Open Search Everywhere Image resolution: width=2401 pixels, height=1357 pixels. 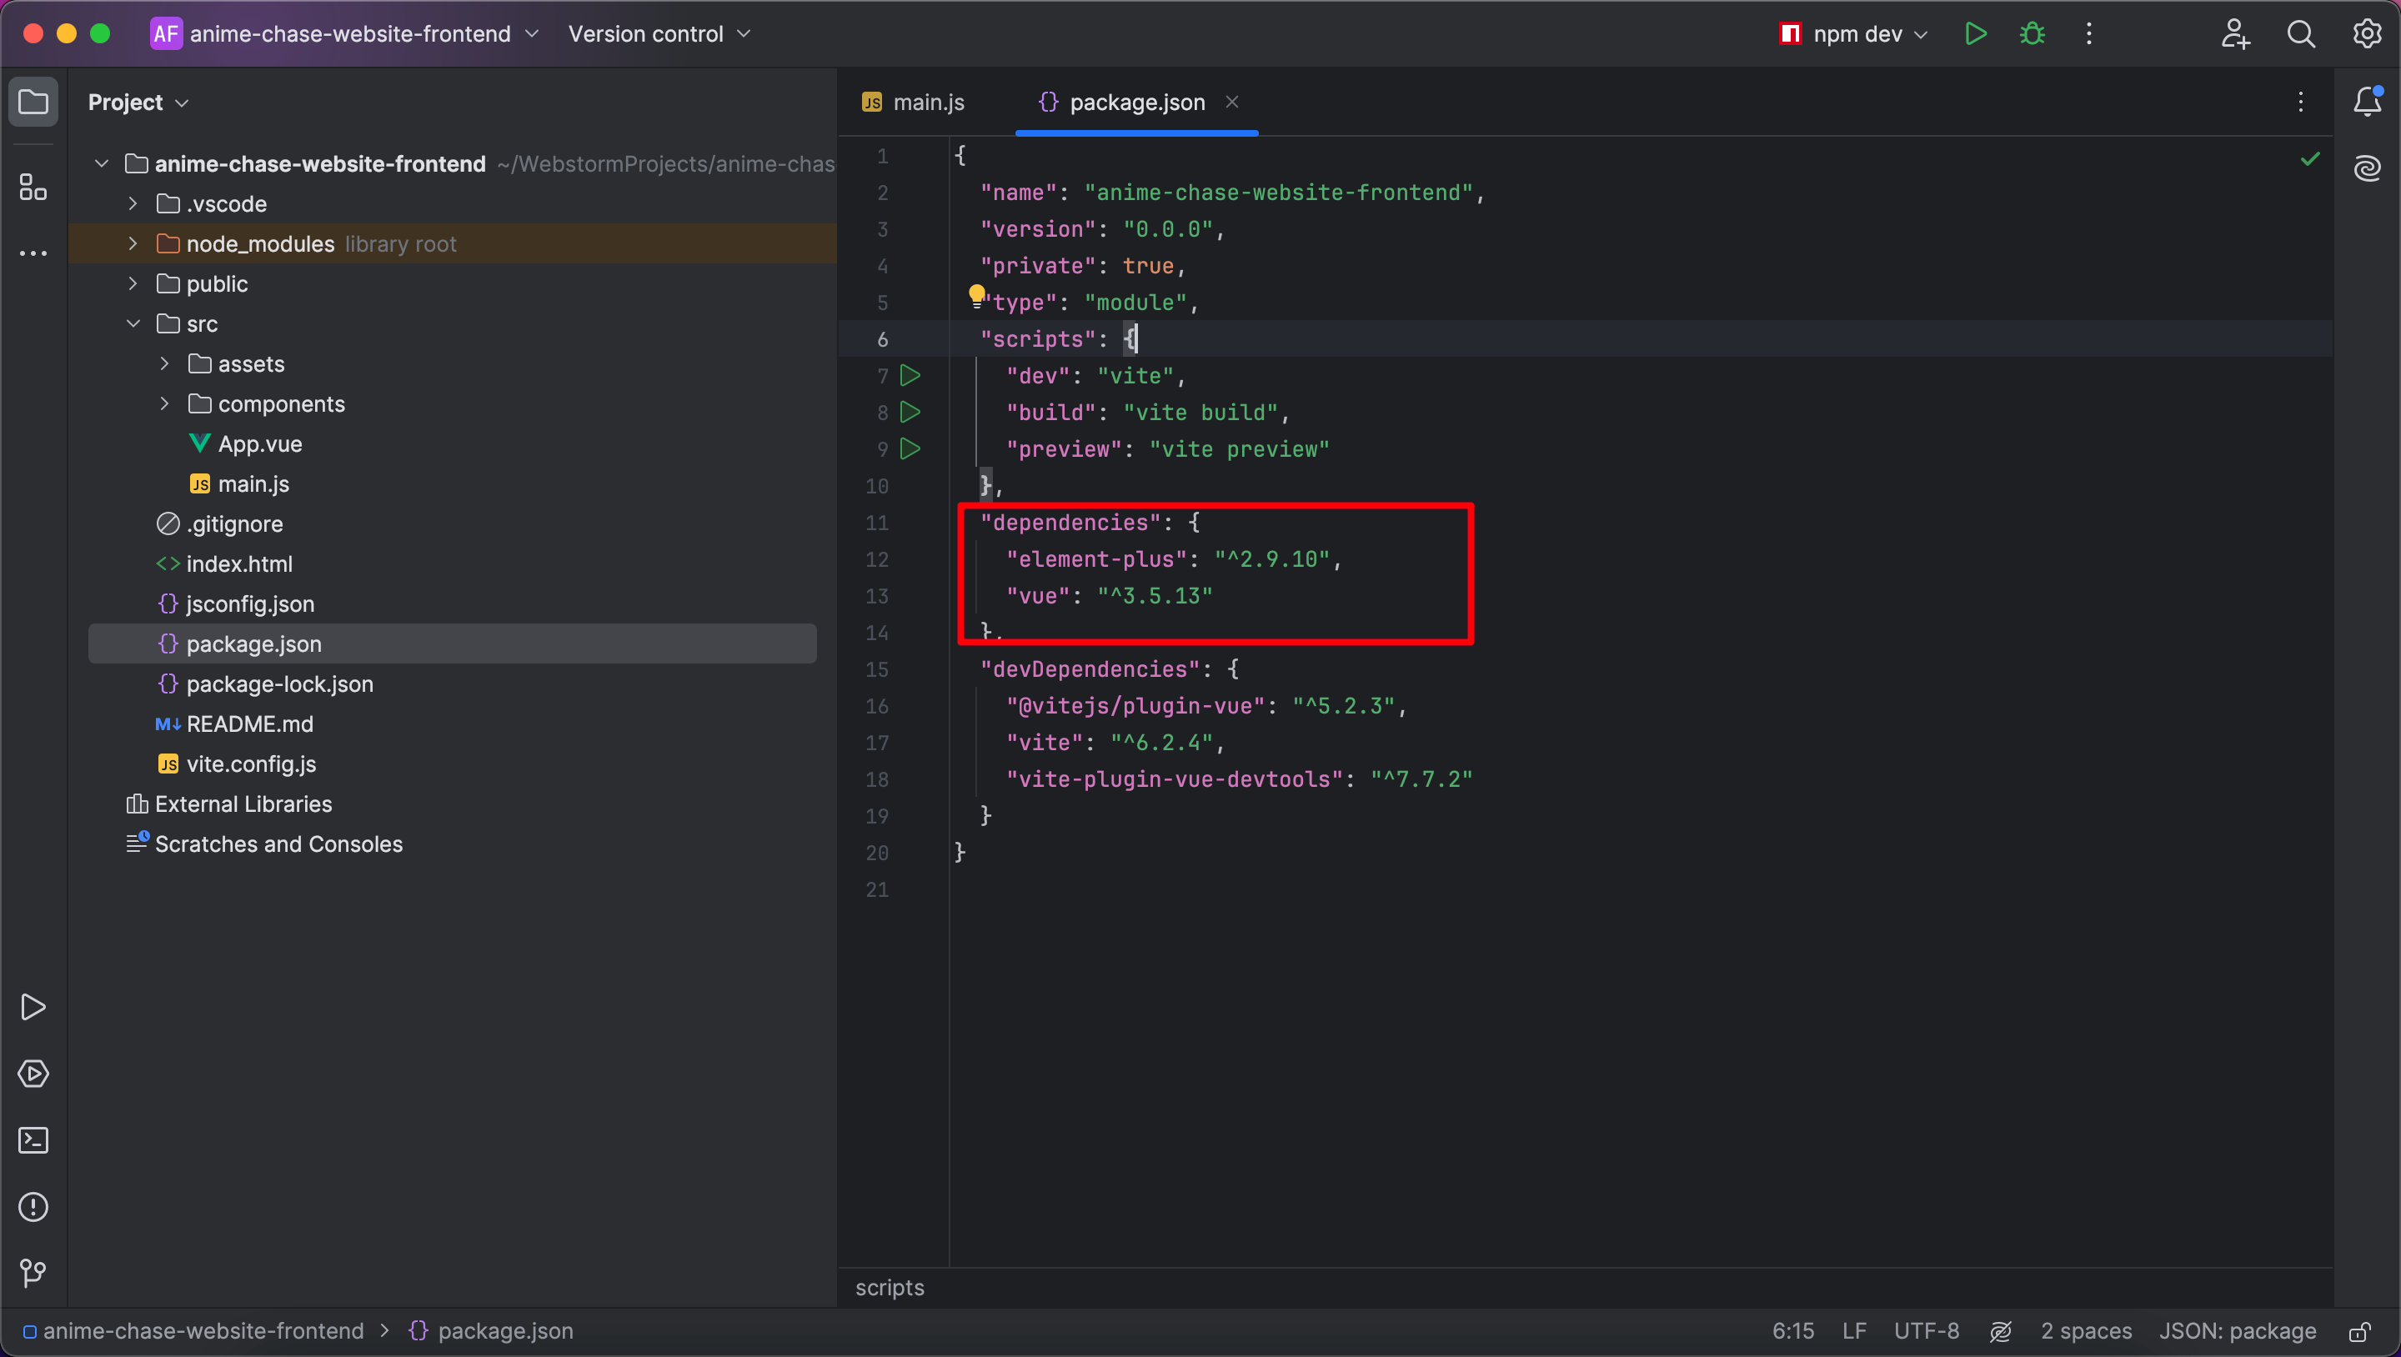click(2300, 33)
